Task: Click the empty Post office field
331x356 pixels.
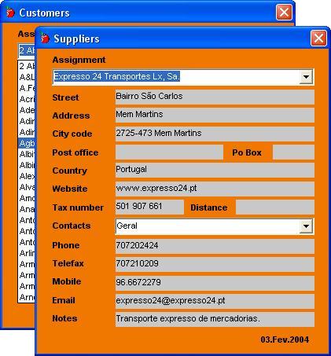Action: point(169,152)
